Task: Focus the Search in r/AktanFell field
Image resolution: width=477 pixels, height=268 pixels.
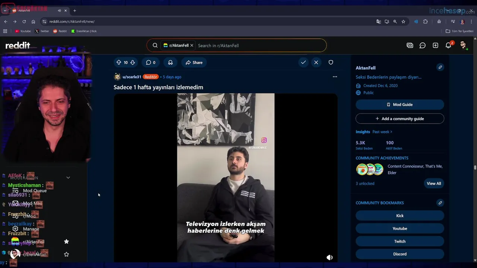Action: point(260,45)
